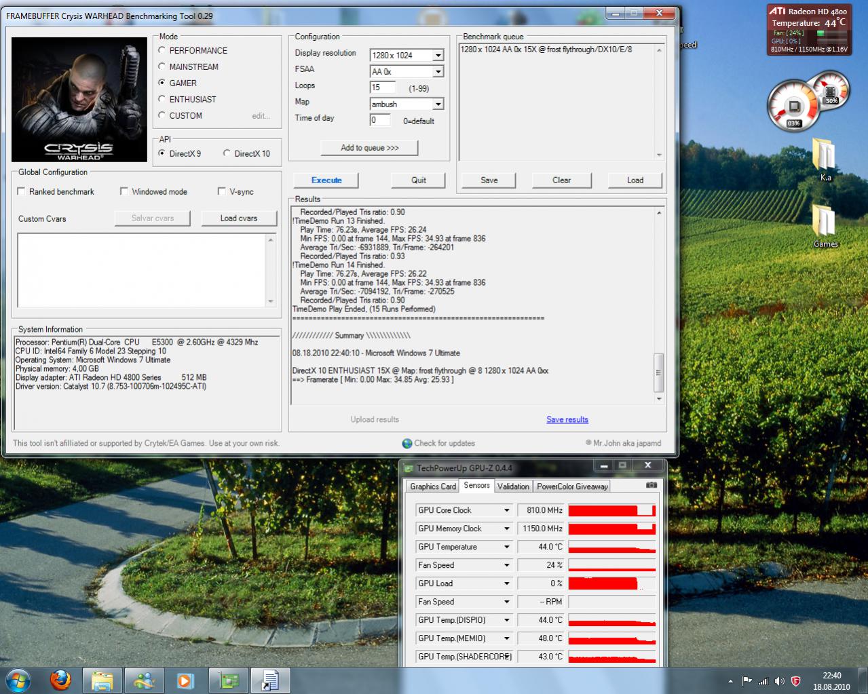The width and height of the screenshot is (868, 694).
Task: Switch to the Validation tab
Action: pos(513,486)
